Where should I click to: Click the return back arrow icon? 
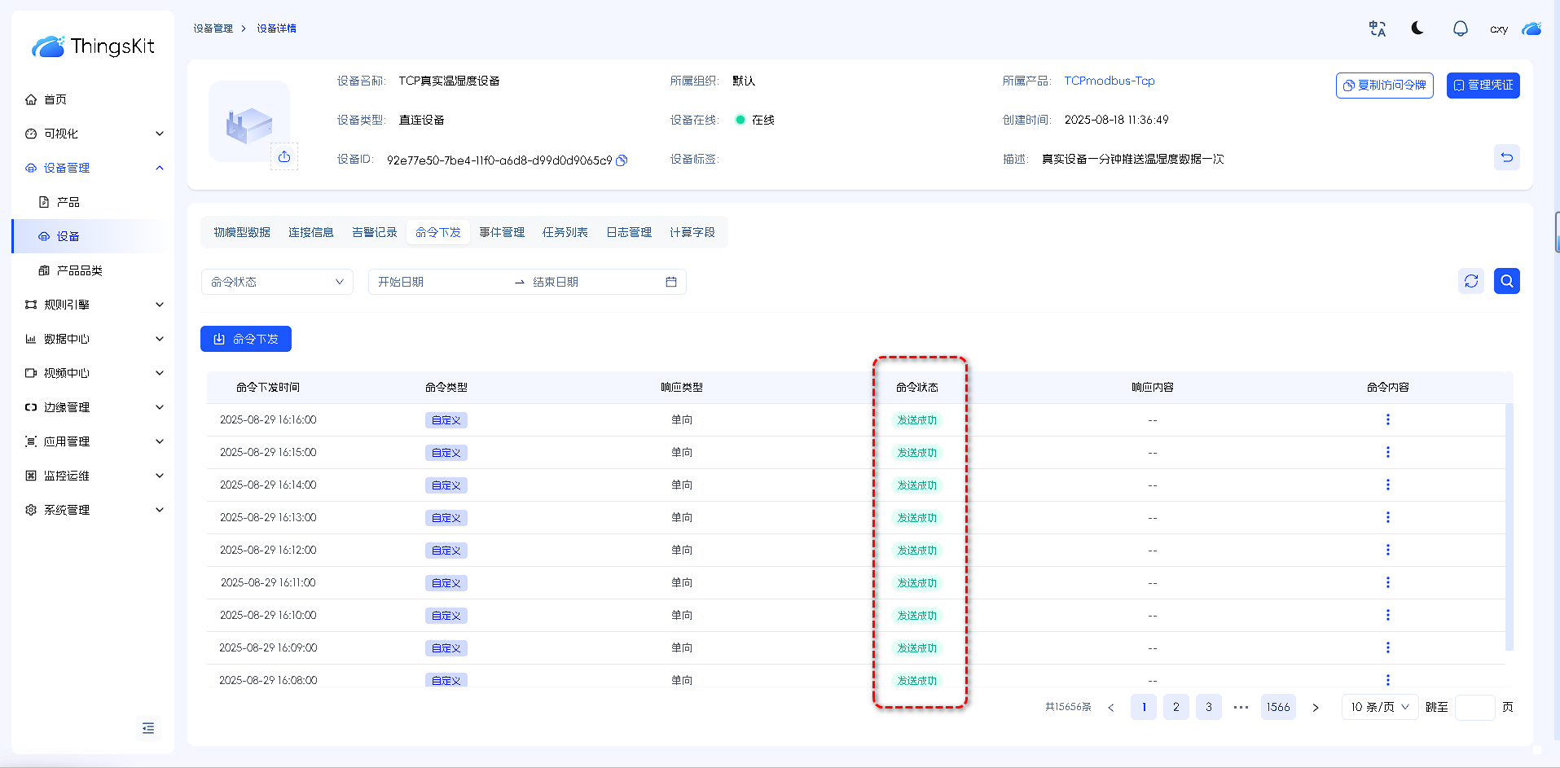point(1506,157)
